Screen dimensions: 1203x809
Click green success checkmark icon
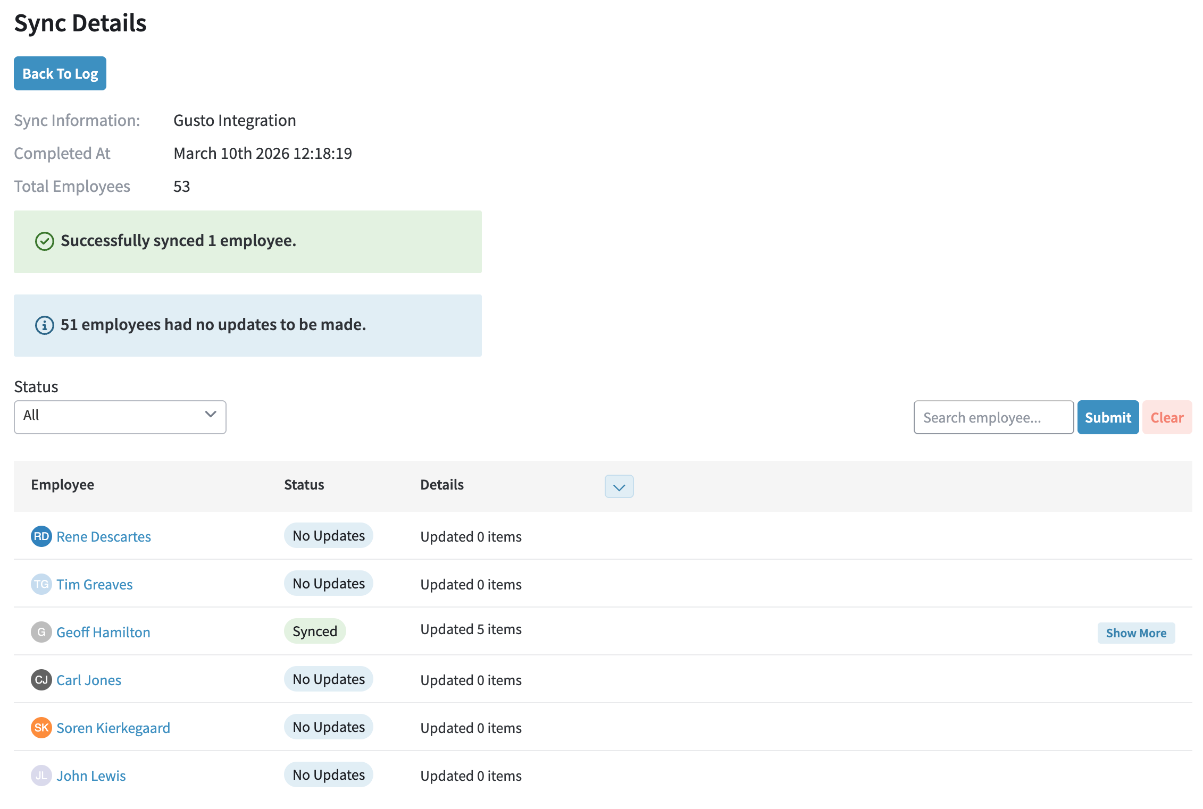pos(45,241)
